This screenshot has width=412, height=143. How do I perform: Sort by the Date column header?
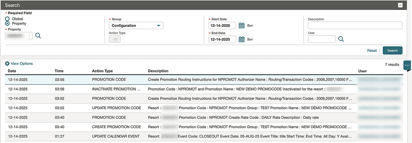point(12,71)
